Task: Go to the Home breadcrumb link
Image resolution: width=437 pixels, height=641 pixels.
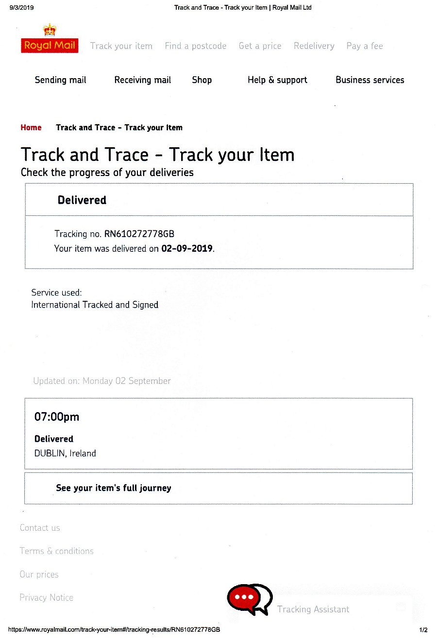Action: [31, 128]
